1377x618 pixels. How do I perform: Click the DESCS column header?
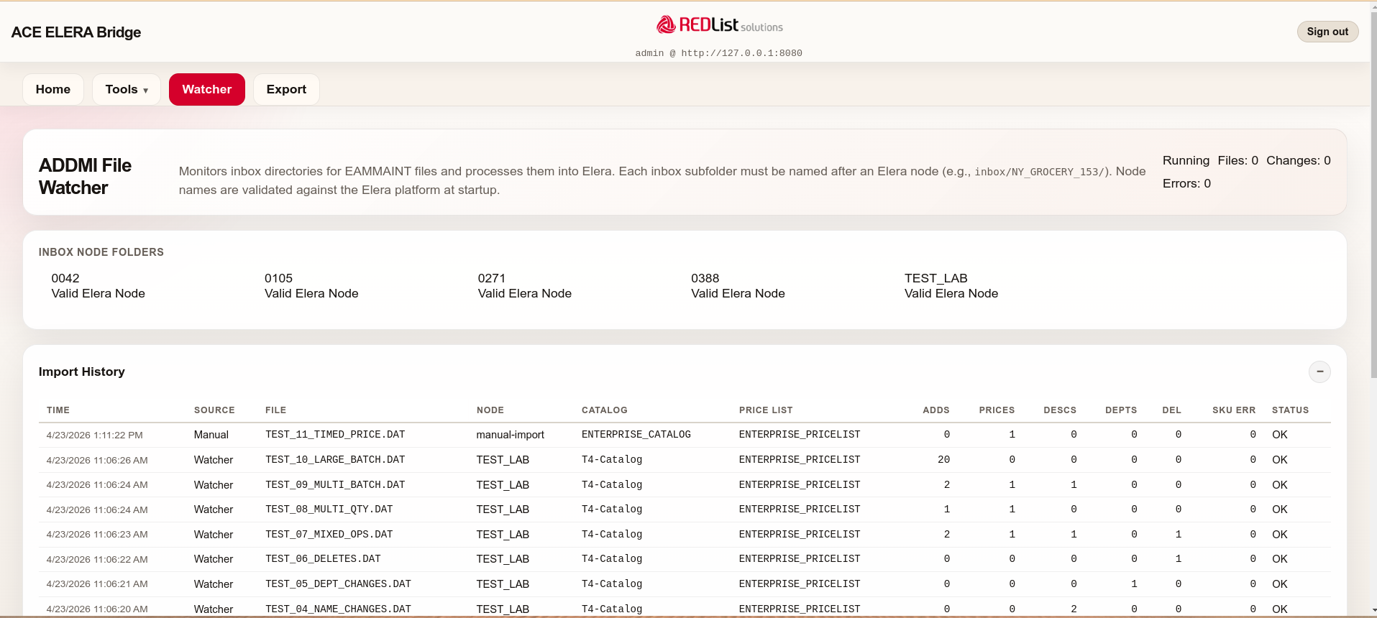tap(1060, 410)
